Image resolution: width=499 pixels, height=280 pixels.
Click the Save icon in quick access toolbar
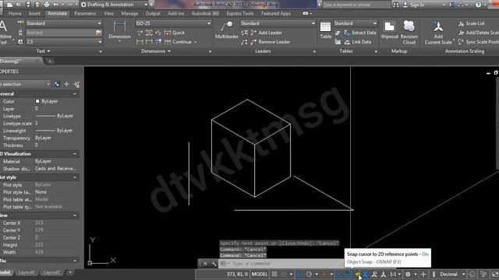pyautogui.click(x=28, y=5)
